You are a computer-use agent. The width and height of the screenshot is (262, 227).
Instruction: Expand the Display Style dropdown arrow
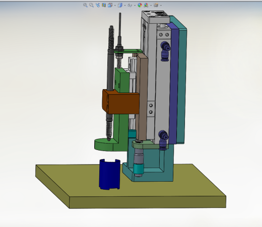click(125, 6)
